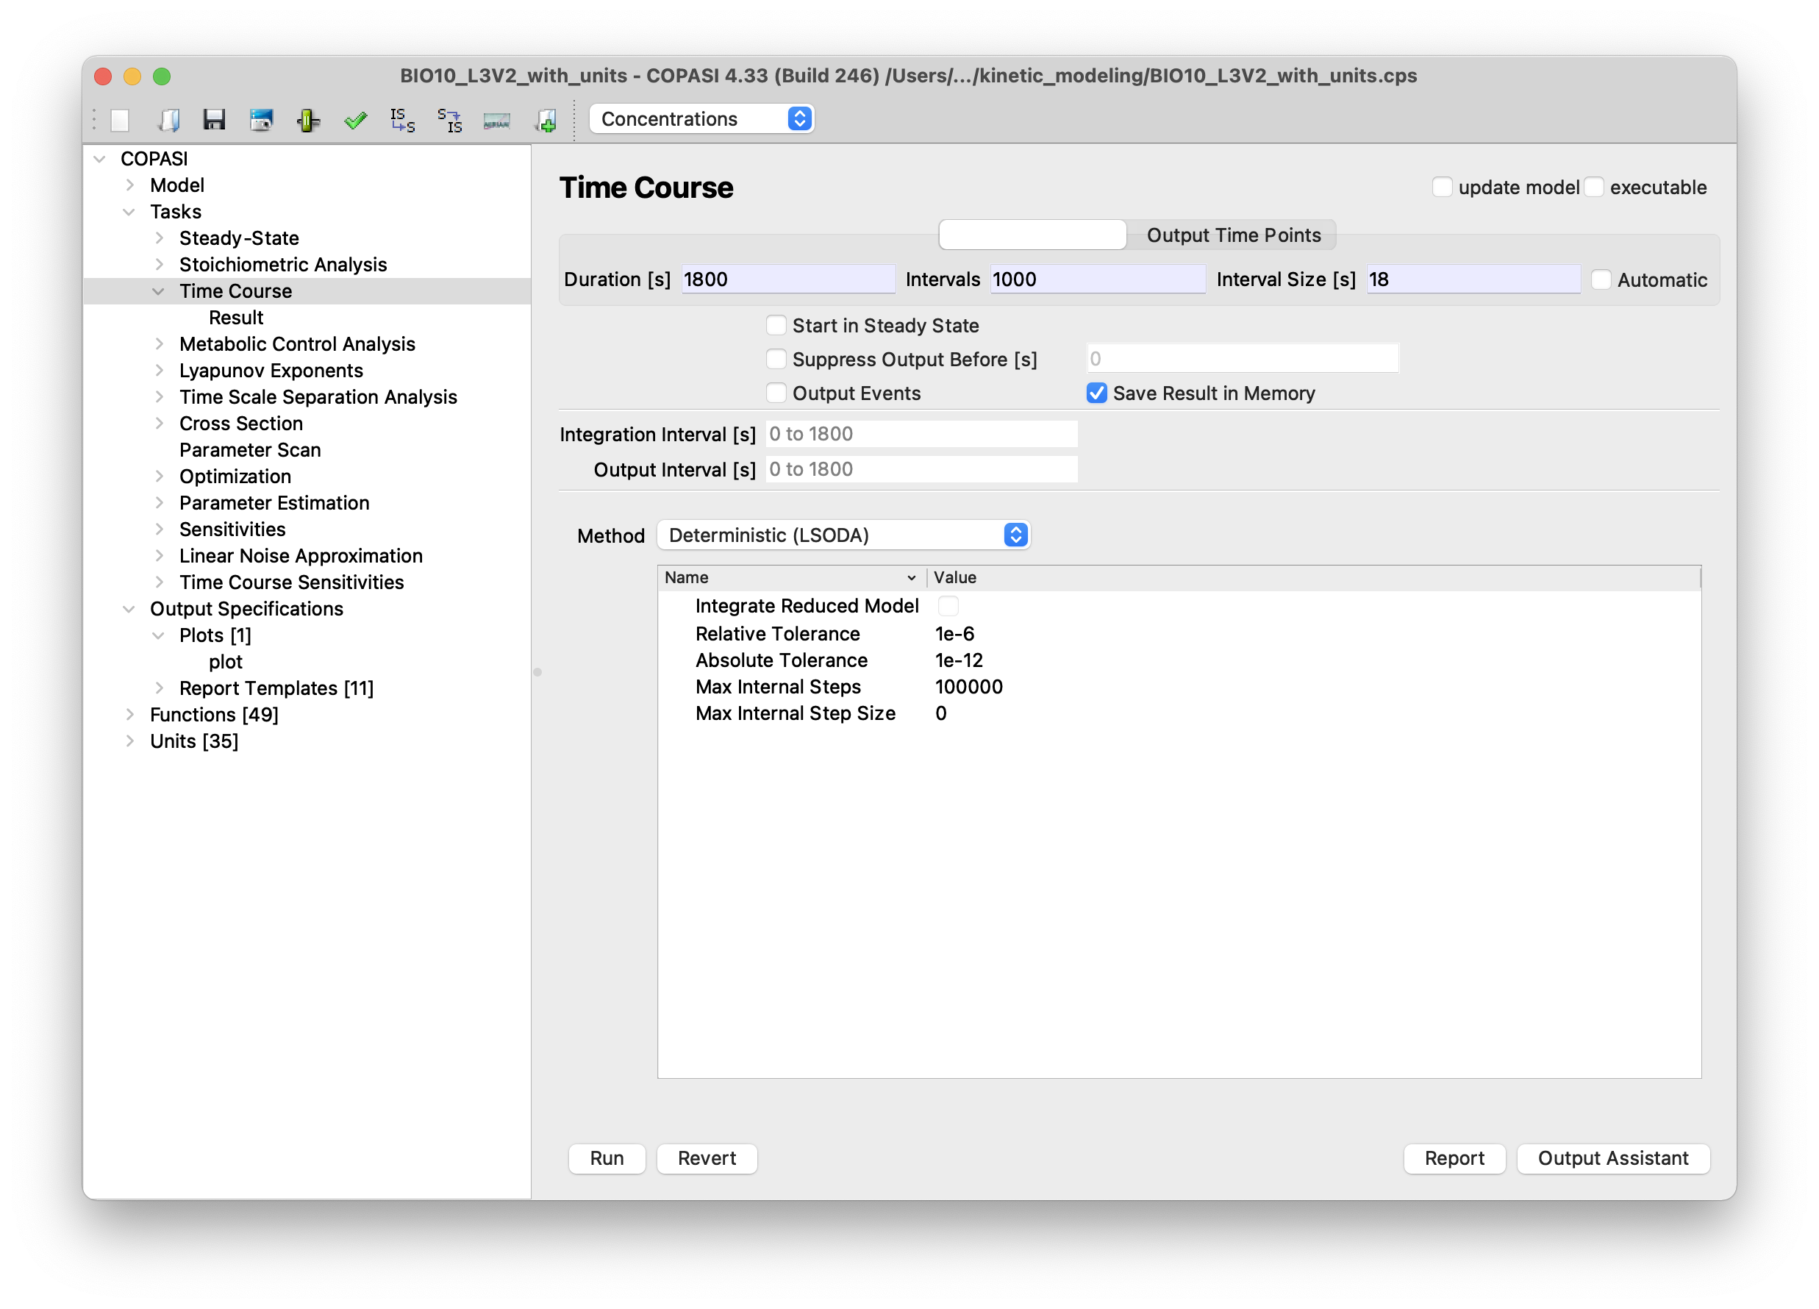Uncheck Save Result in Memory
Image resolution: width=1819 pixels, height=1309 pixels.
(1096, 392)
